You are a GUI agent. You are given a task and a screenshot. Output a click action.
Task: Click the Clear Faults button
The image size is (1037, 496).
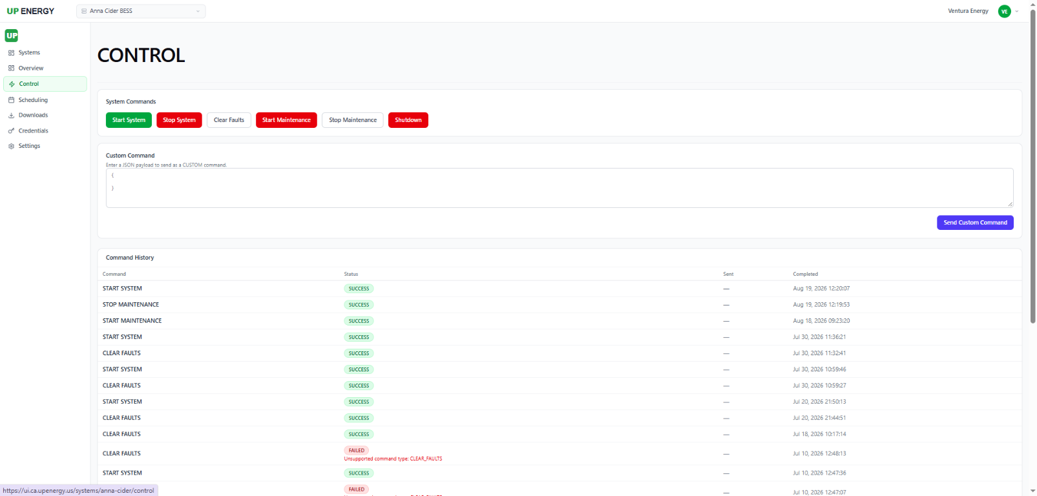[229, 120]
